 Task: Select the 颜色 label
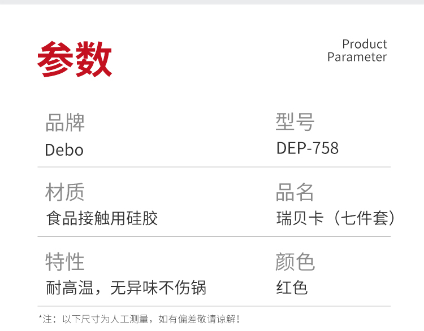pyautogui.click(x=295, y=262)
